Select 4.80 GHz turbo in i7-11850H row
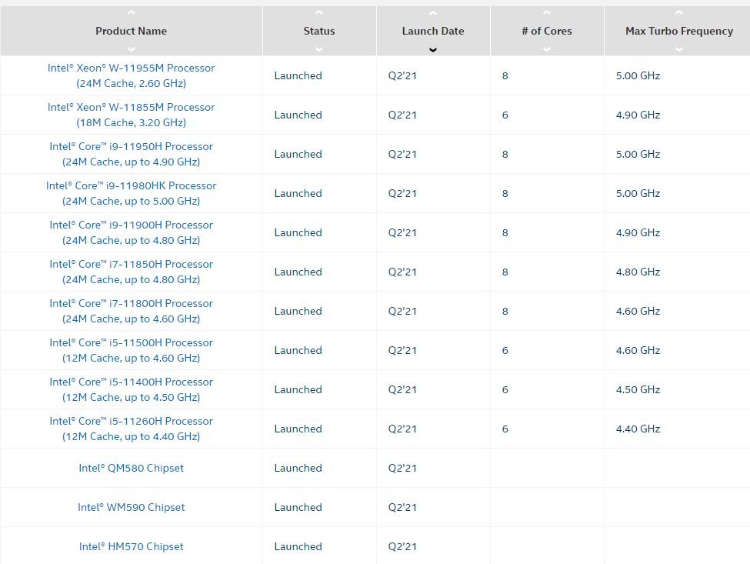This screenshot has height=564, width=750. pyautogui.click(x=638, y=272)
